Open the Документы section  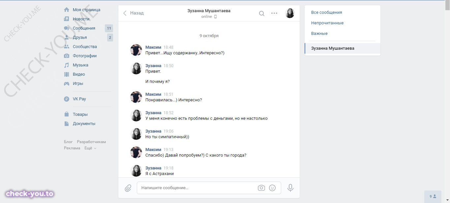(84, 124)
